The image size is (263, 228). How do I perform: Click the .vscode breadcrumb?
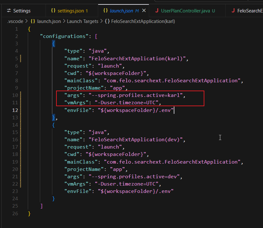click(15, 21)
